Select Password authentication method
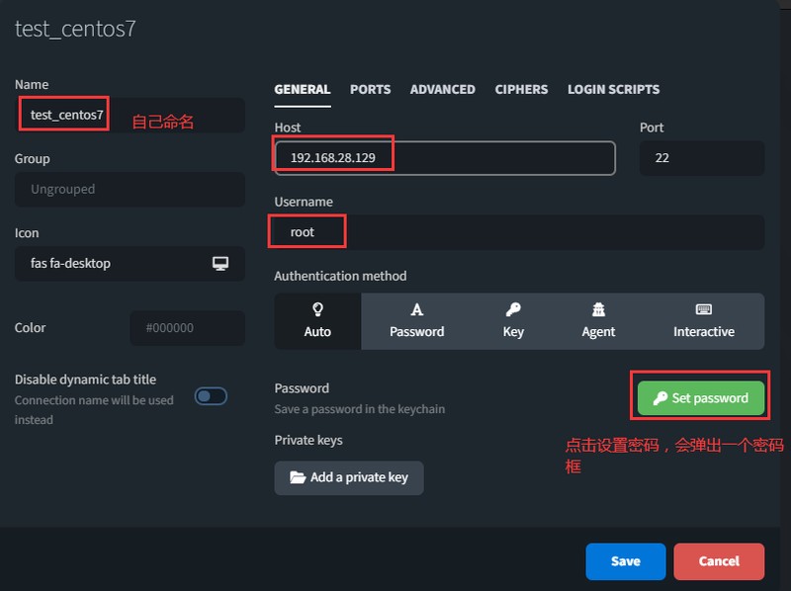791x591 pixels. click(416, 321)
